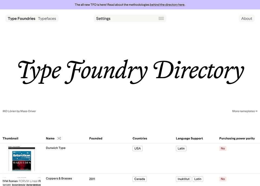Click the Founded column header

pyautogui.click(x=96, y=138)
